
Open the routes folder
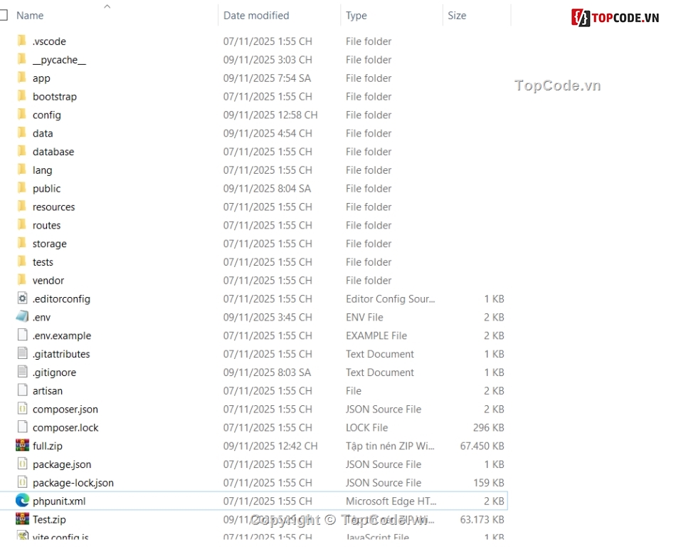pos(46,225)
